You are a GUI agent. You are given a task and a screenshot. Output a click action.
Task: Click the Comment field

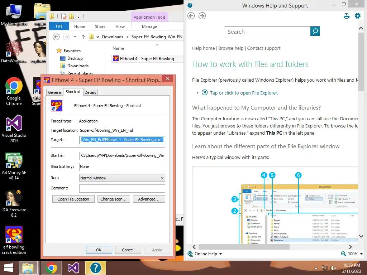(122, 188)
